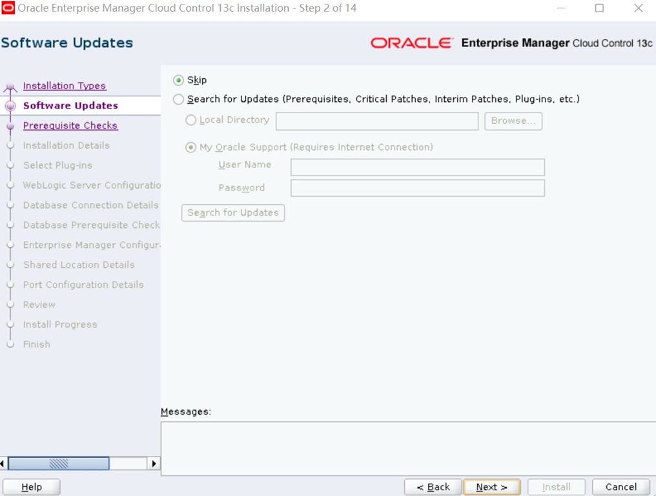Screen dimensions: 656x496
Task: Select the Skip radio option
Action: click(x=179, y=80)
